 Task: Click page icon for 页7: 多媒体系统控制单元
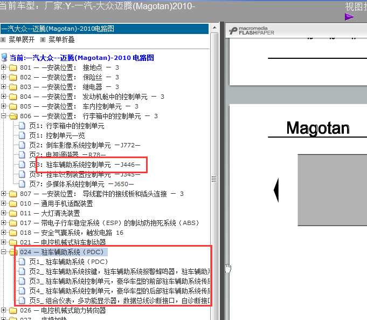point(22,184)
